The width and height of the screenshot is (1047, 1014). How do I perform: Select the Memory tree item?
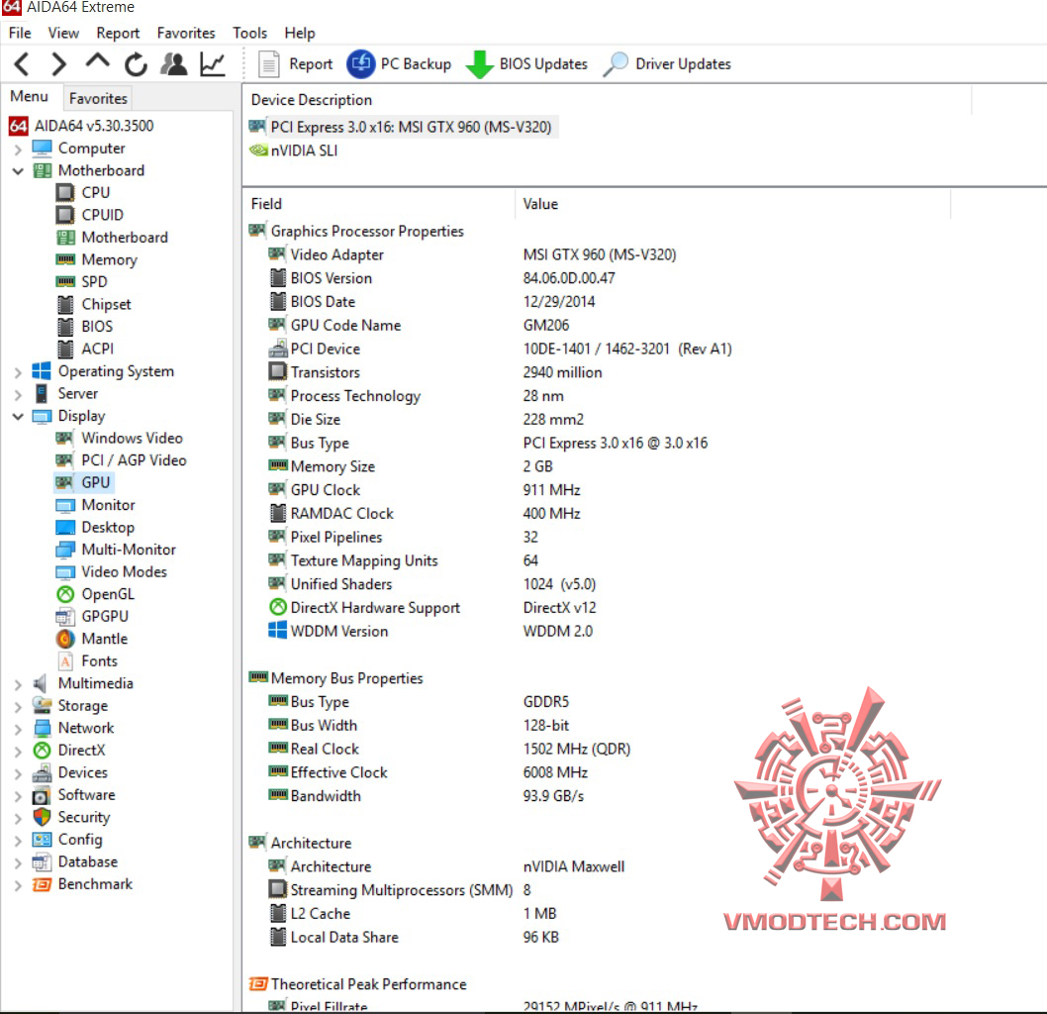pyautogui.click(x=97, y=259)
